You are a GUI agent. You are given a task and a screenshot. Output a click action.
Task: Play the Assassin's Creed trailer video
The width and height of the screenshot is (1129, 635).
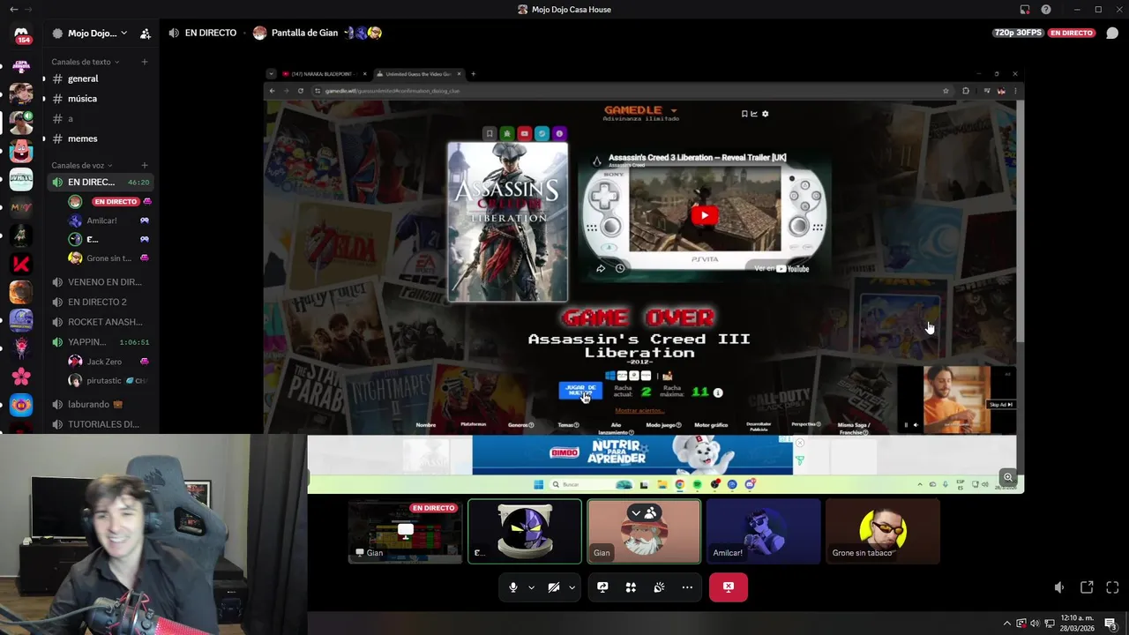pyautogui.click(x=704, y=215)
